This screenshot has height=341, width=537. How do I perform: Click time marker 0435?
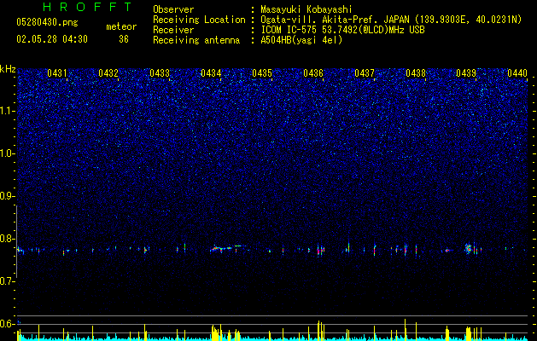(262, 72)
